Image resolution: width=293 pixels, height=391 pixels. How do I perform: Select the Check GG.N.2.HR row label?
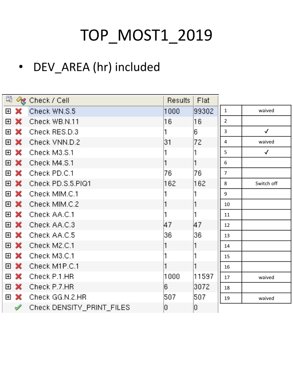click(57, 297)
